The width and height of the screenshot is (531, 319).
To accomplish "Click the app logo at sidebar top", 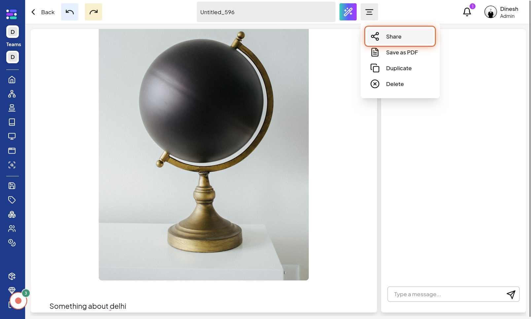I will pos(12,14).
